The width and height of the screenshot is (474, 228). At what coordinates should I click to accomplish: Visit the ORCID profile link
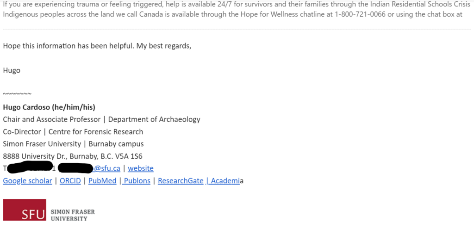pyautogui.click(x=70, y=181)
